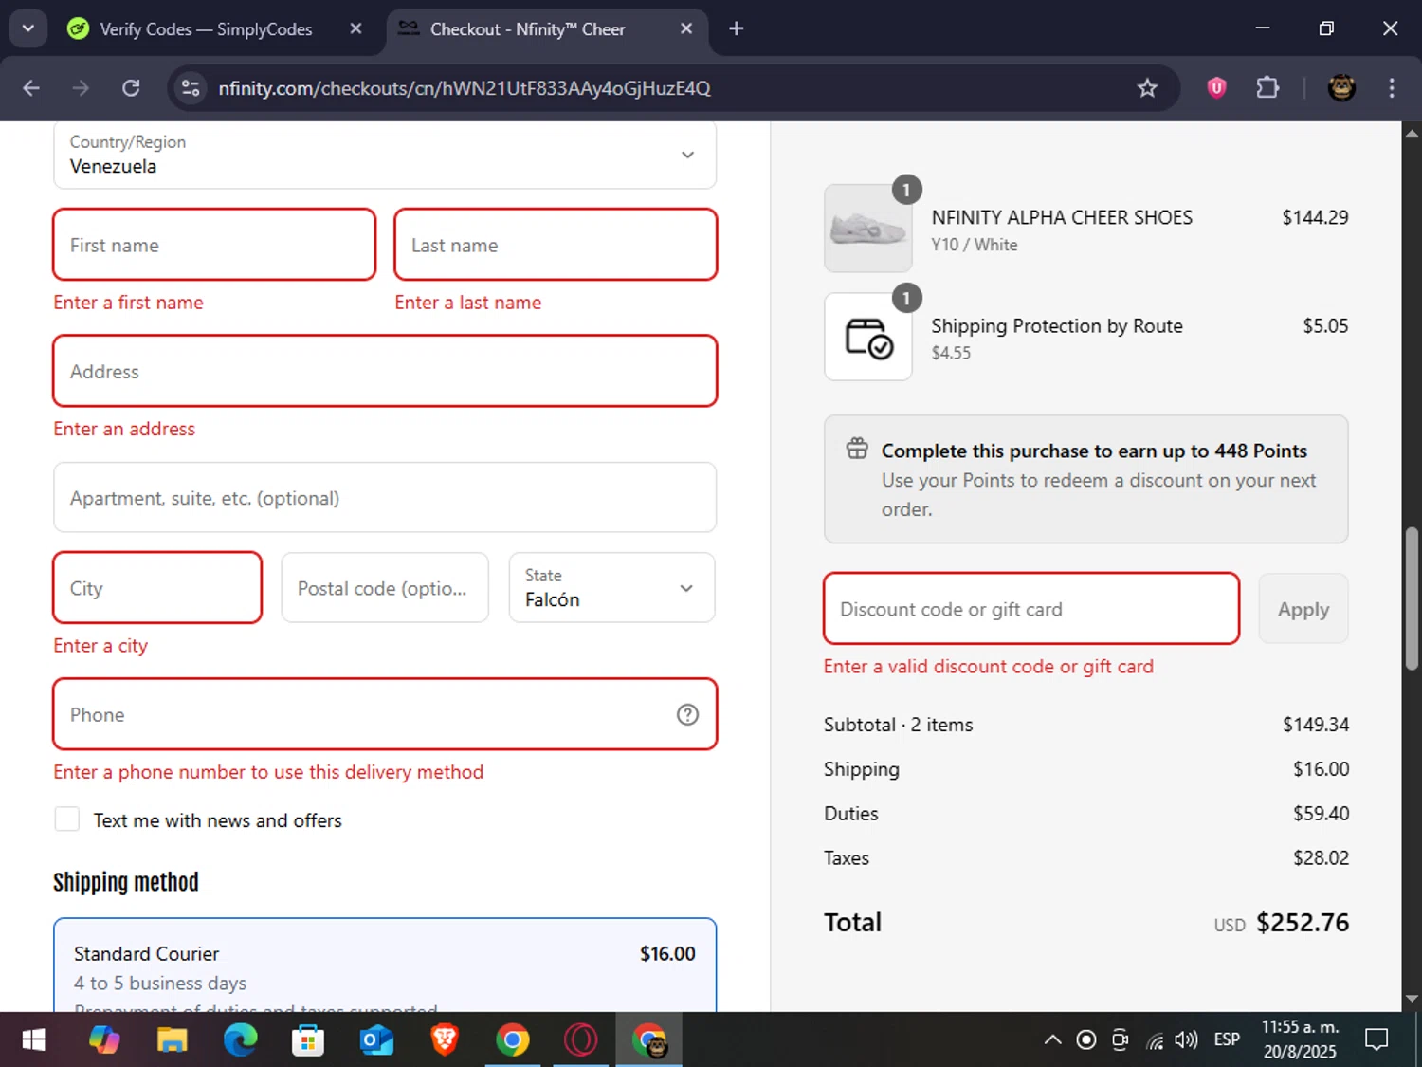The height and width of the screenshot is (1067, 1422).
Task: Open Google Chrome from the taskbar
Action: [x=513, y=1040]
